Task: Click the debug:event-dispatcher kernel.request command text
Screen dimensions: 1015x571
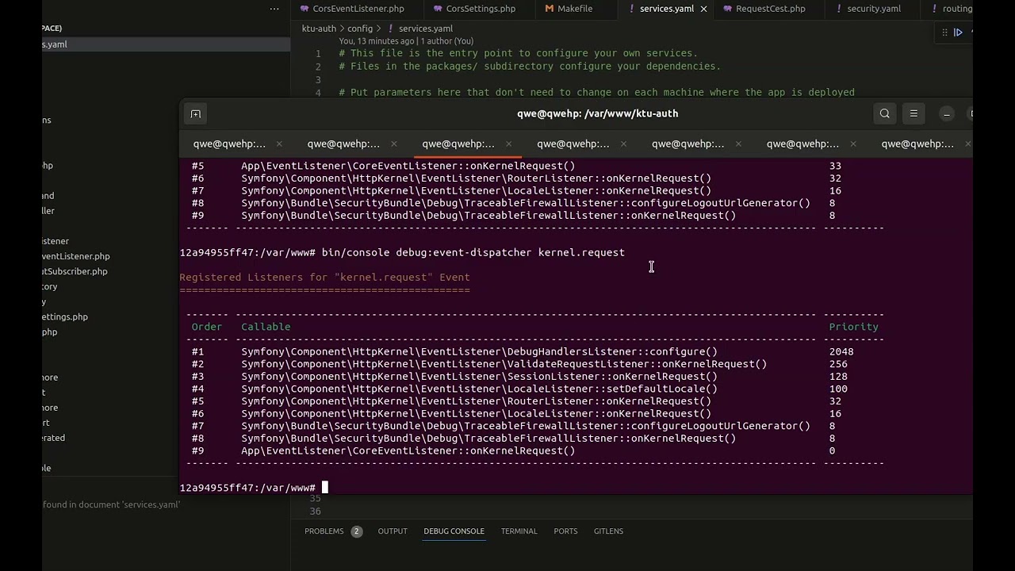Action: [x=511, y=252]
